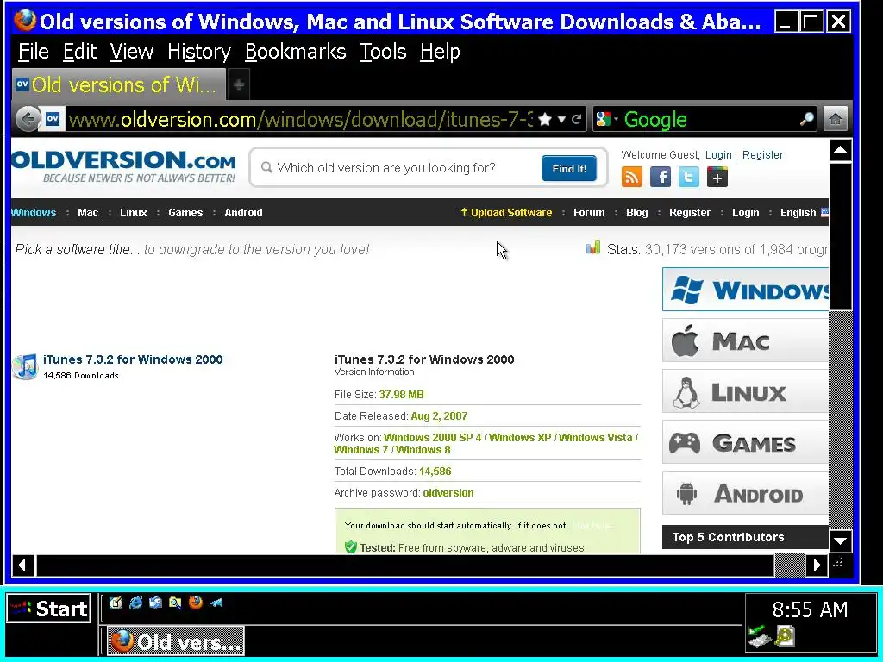Go to the Blog nav link
Viewport: 883px width, 662px height.
[x=637, y=213]
